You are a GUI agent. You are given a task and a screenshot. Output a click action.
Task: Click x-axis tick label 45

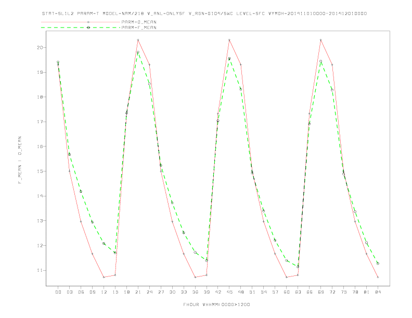tap(229, 292)
